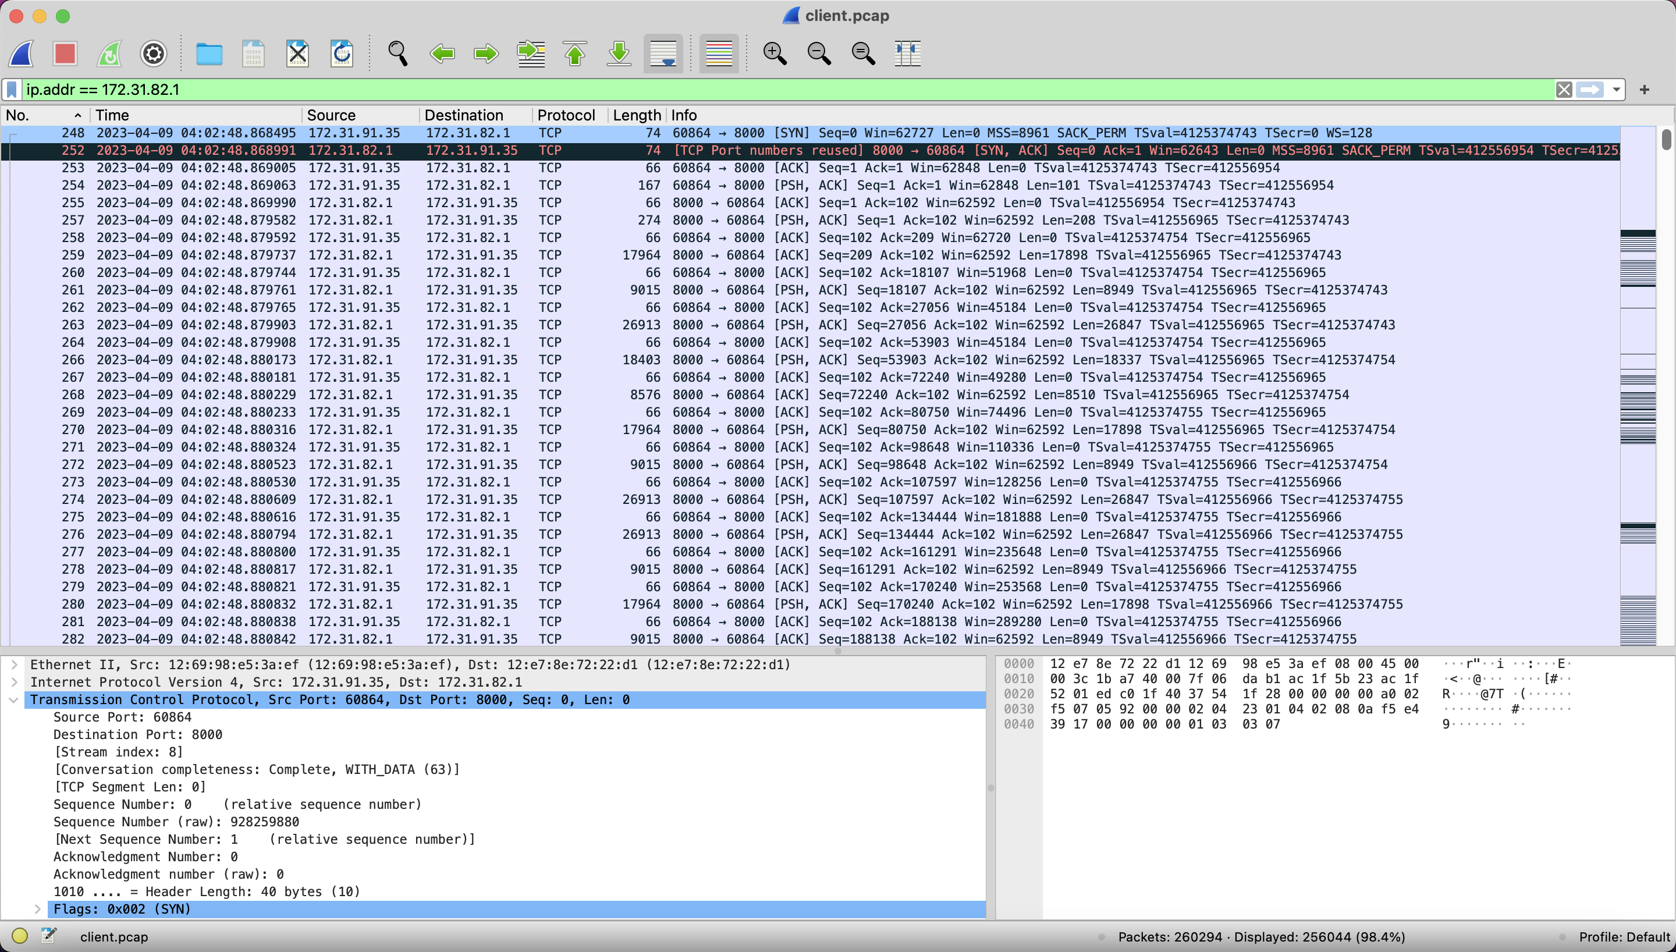Click the resize columns icon
Viewport: 1676px width, 952px height.
[x=907, y=54]
